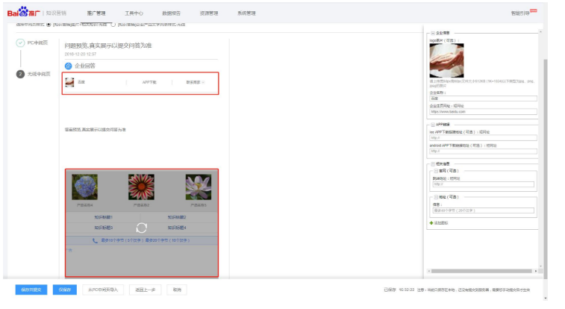Click the blue 企业问答 icon

pyautogui.click(x=69, y=66)
